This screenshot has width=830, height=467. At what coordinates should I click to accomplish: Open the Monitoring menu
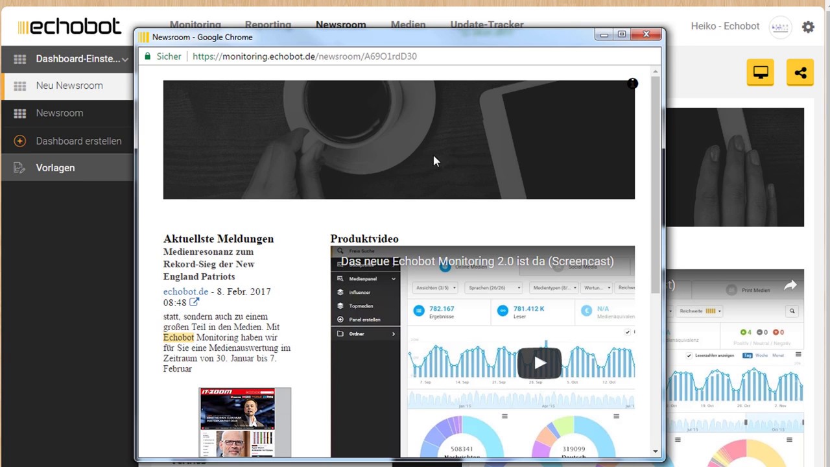[195, 25]
